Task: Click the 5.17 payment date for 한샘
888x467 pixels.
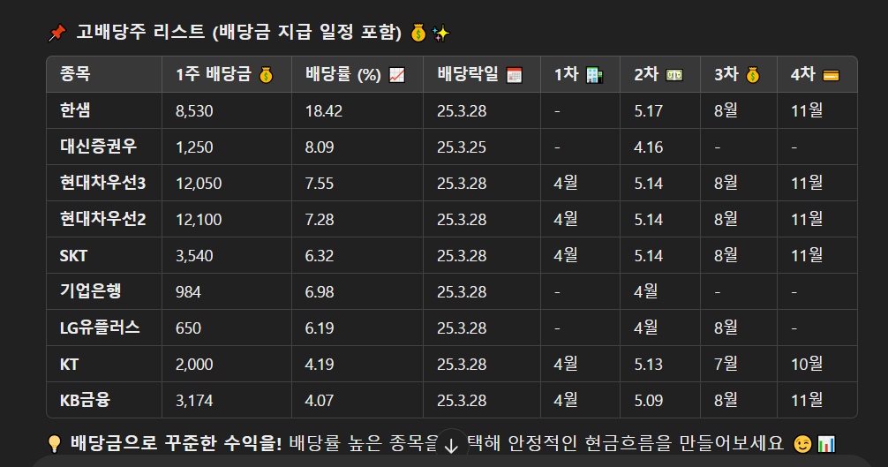Action: [649, 111]
